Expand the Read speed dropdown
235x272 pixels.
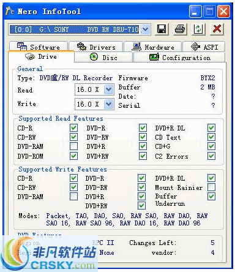coord(108,89)
